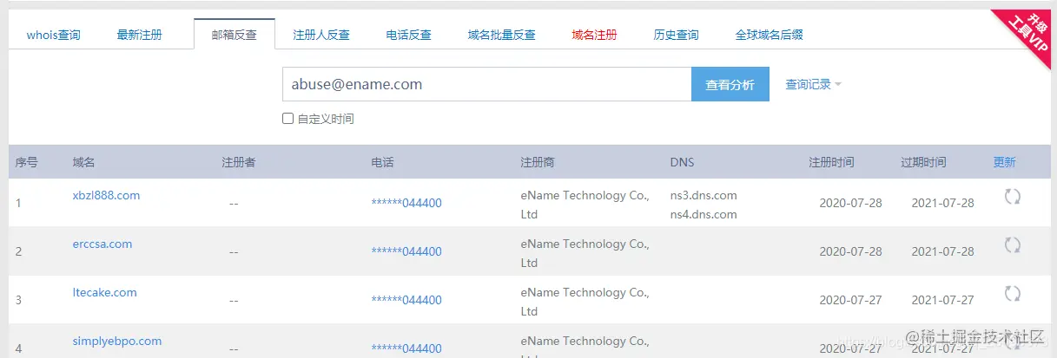Open the ltecake.com domain link
The height and width of the screenshot is (358, 1057).
coord(105,292)
